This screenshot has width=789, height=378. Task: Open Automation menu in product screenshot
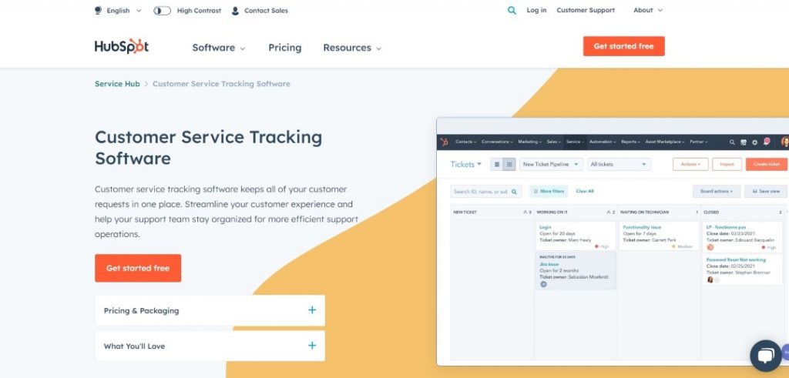pyautogui.click(x=603, y=142)
